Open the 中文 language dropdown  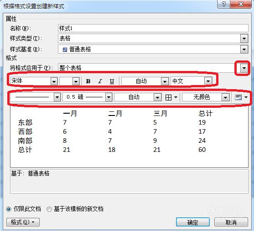208,81
